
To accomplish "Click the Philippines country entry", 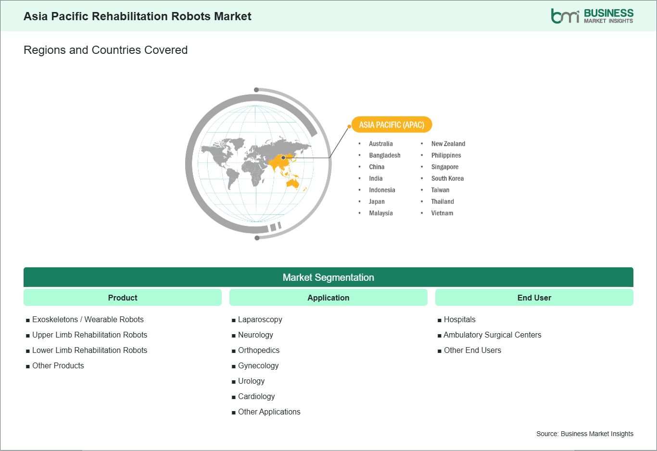I will pos(446,155).
